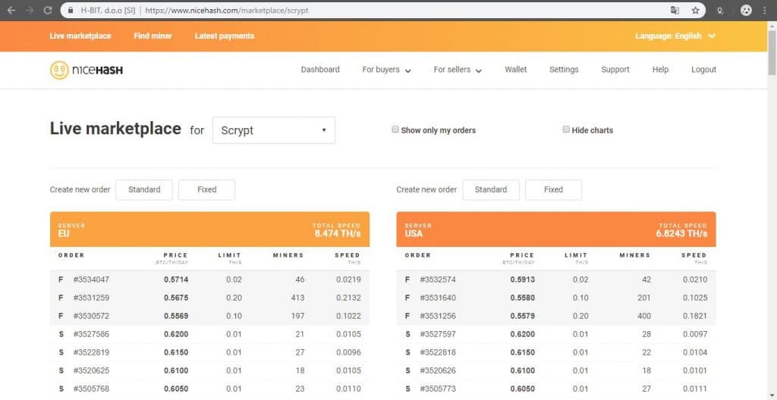Select EU order #3530572

[x=209, y=316]
